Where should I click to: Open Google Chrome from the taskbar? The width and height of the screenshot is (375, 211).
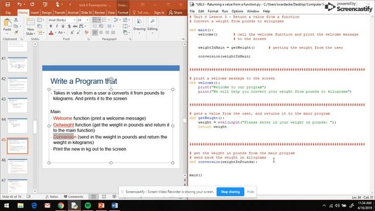click(61, 206)
